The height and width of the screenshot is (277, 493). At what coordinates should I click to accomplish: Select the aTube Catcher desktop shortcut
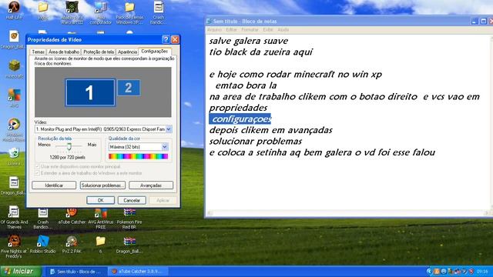tap(72, 215)
